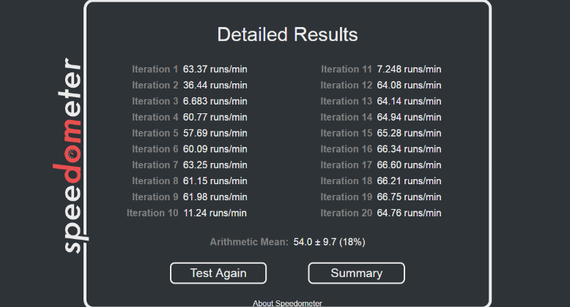Select Iteration 12 result 64.08 runs/min

click(x=409, y=85)
